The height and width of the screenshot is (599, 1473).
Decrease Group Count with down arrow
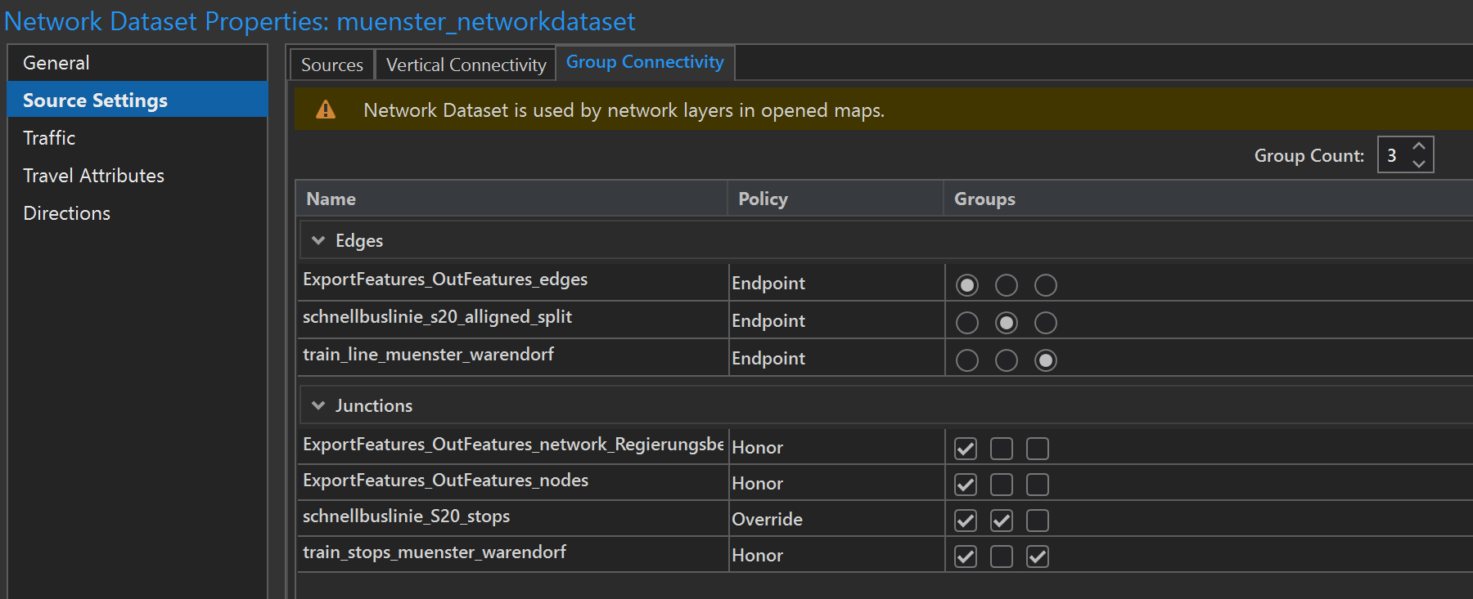click(x=1419, y=164)
